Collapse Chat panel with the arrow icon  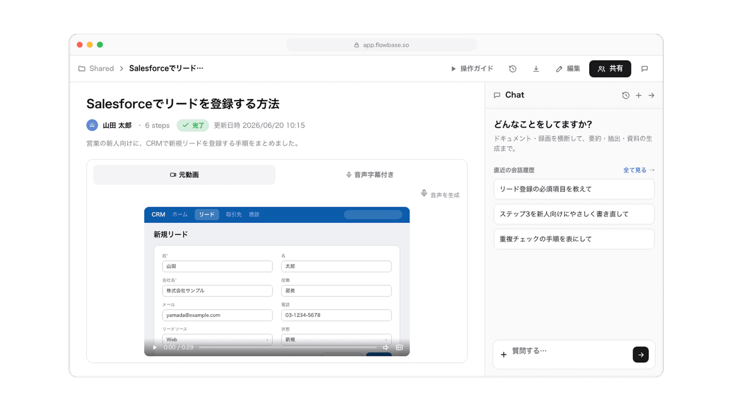click(x=651, y=96)
